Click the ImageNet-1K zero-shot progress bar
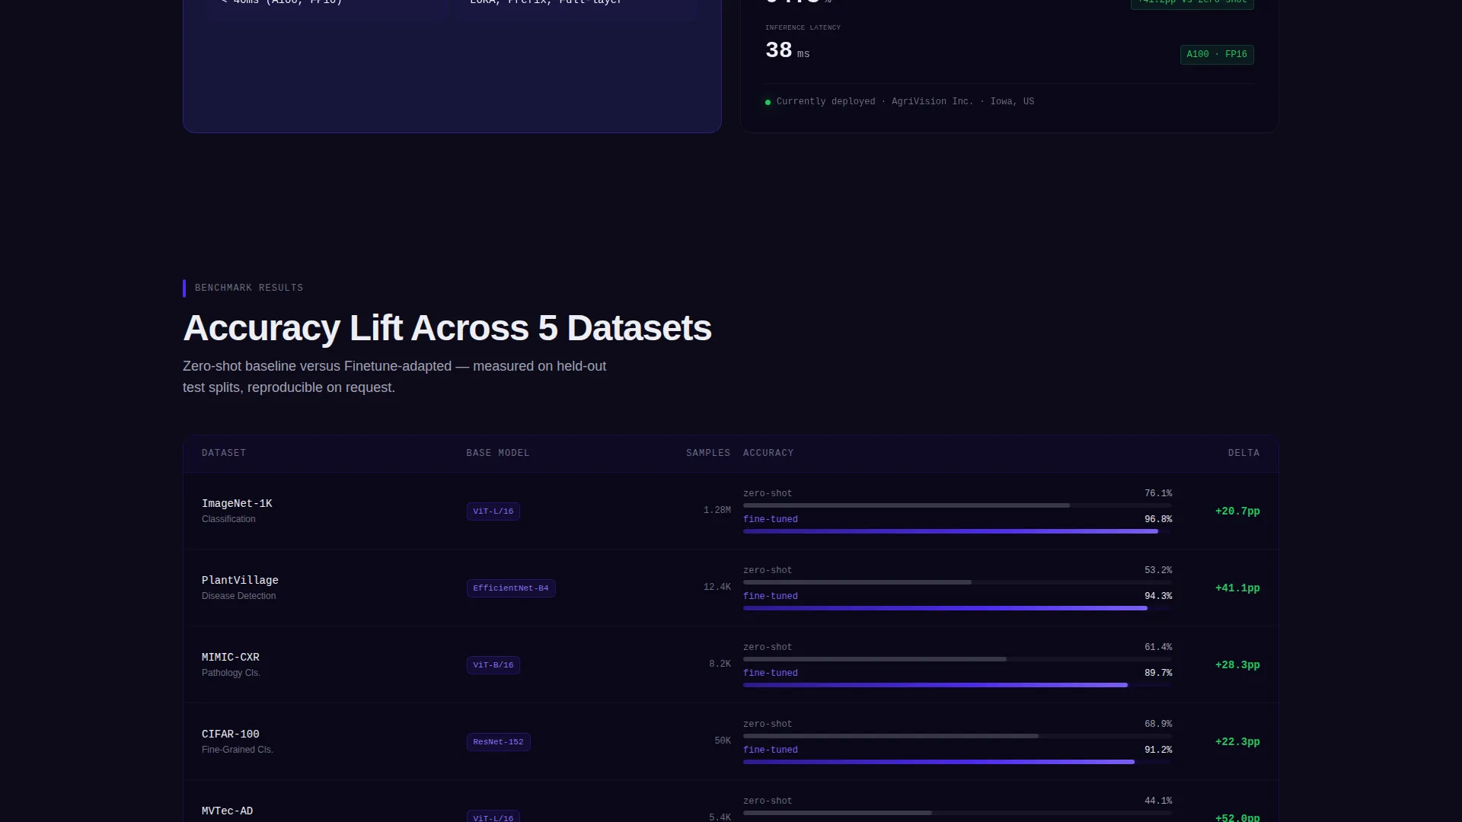The width and height of the screenshot is (1462, 822). point(957,505)
